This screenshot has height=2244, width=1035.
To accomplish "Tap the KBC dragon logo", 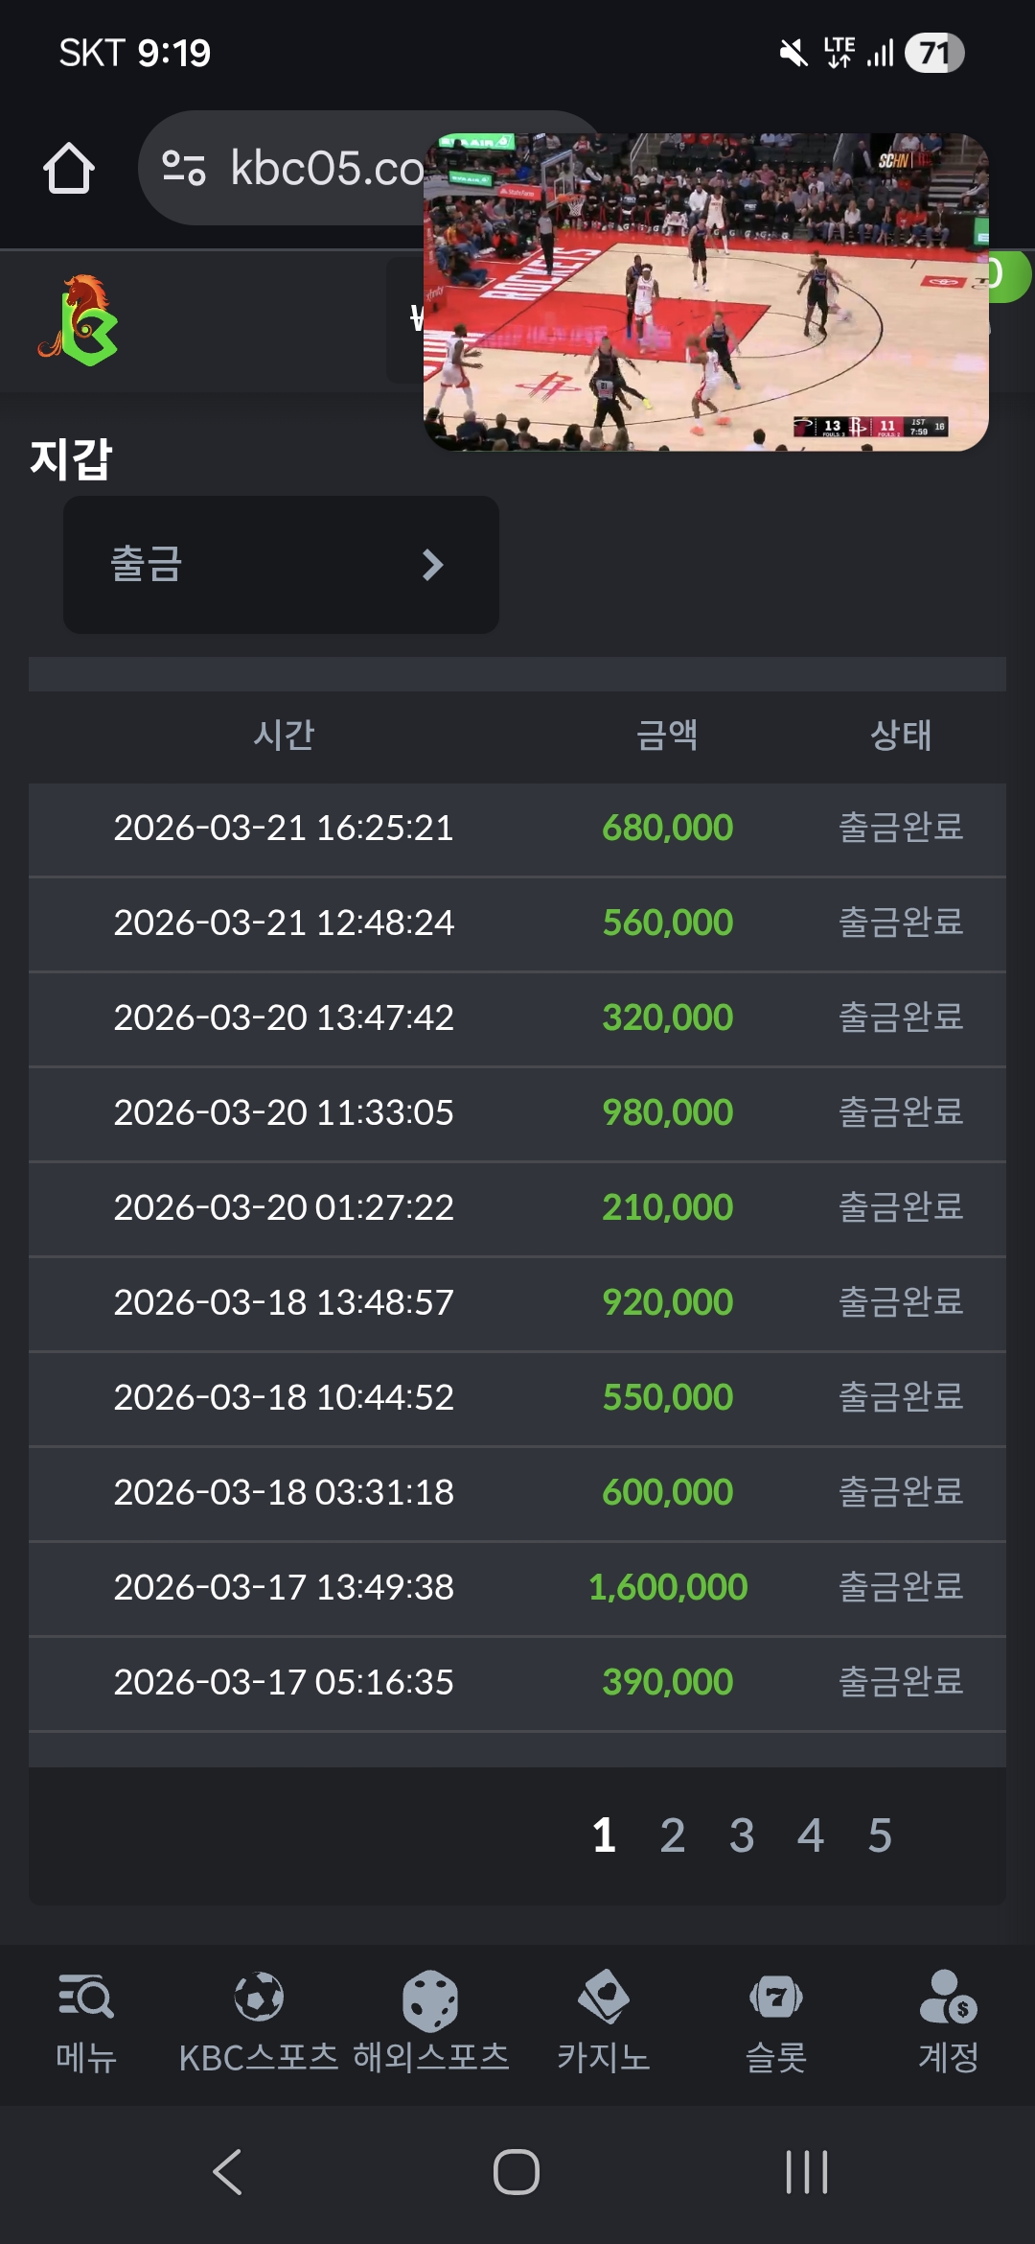I will (x=80, y=320).
